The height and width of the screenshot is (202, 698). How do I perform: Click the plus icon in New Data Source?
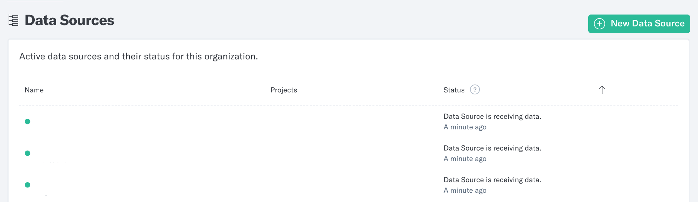pos(600,24)
